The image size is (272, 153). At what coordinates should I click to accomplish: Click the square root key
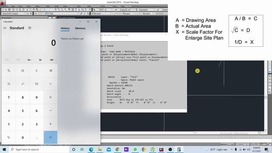click(37, 84)
